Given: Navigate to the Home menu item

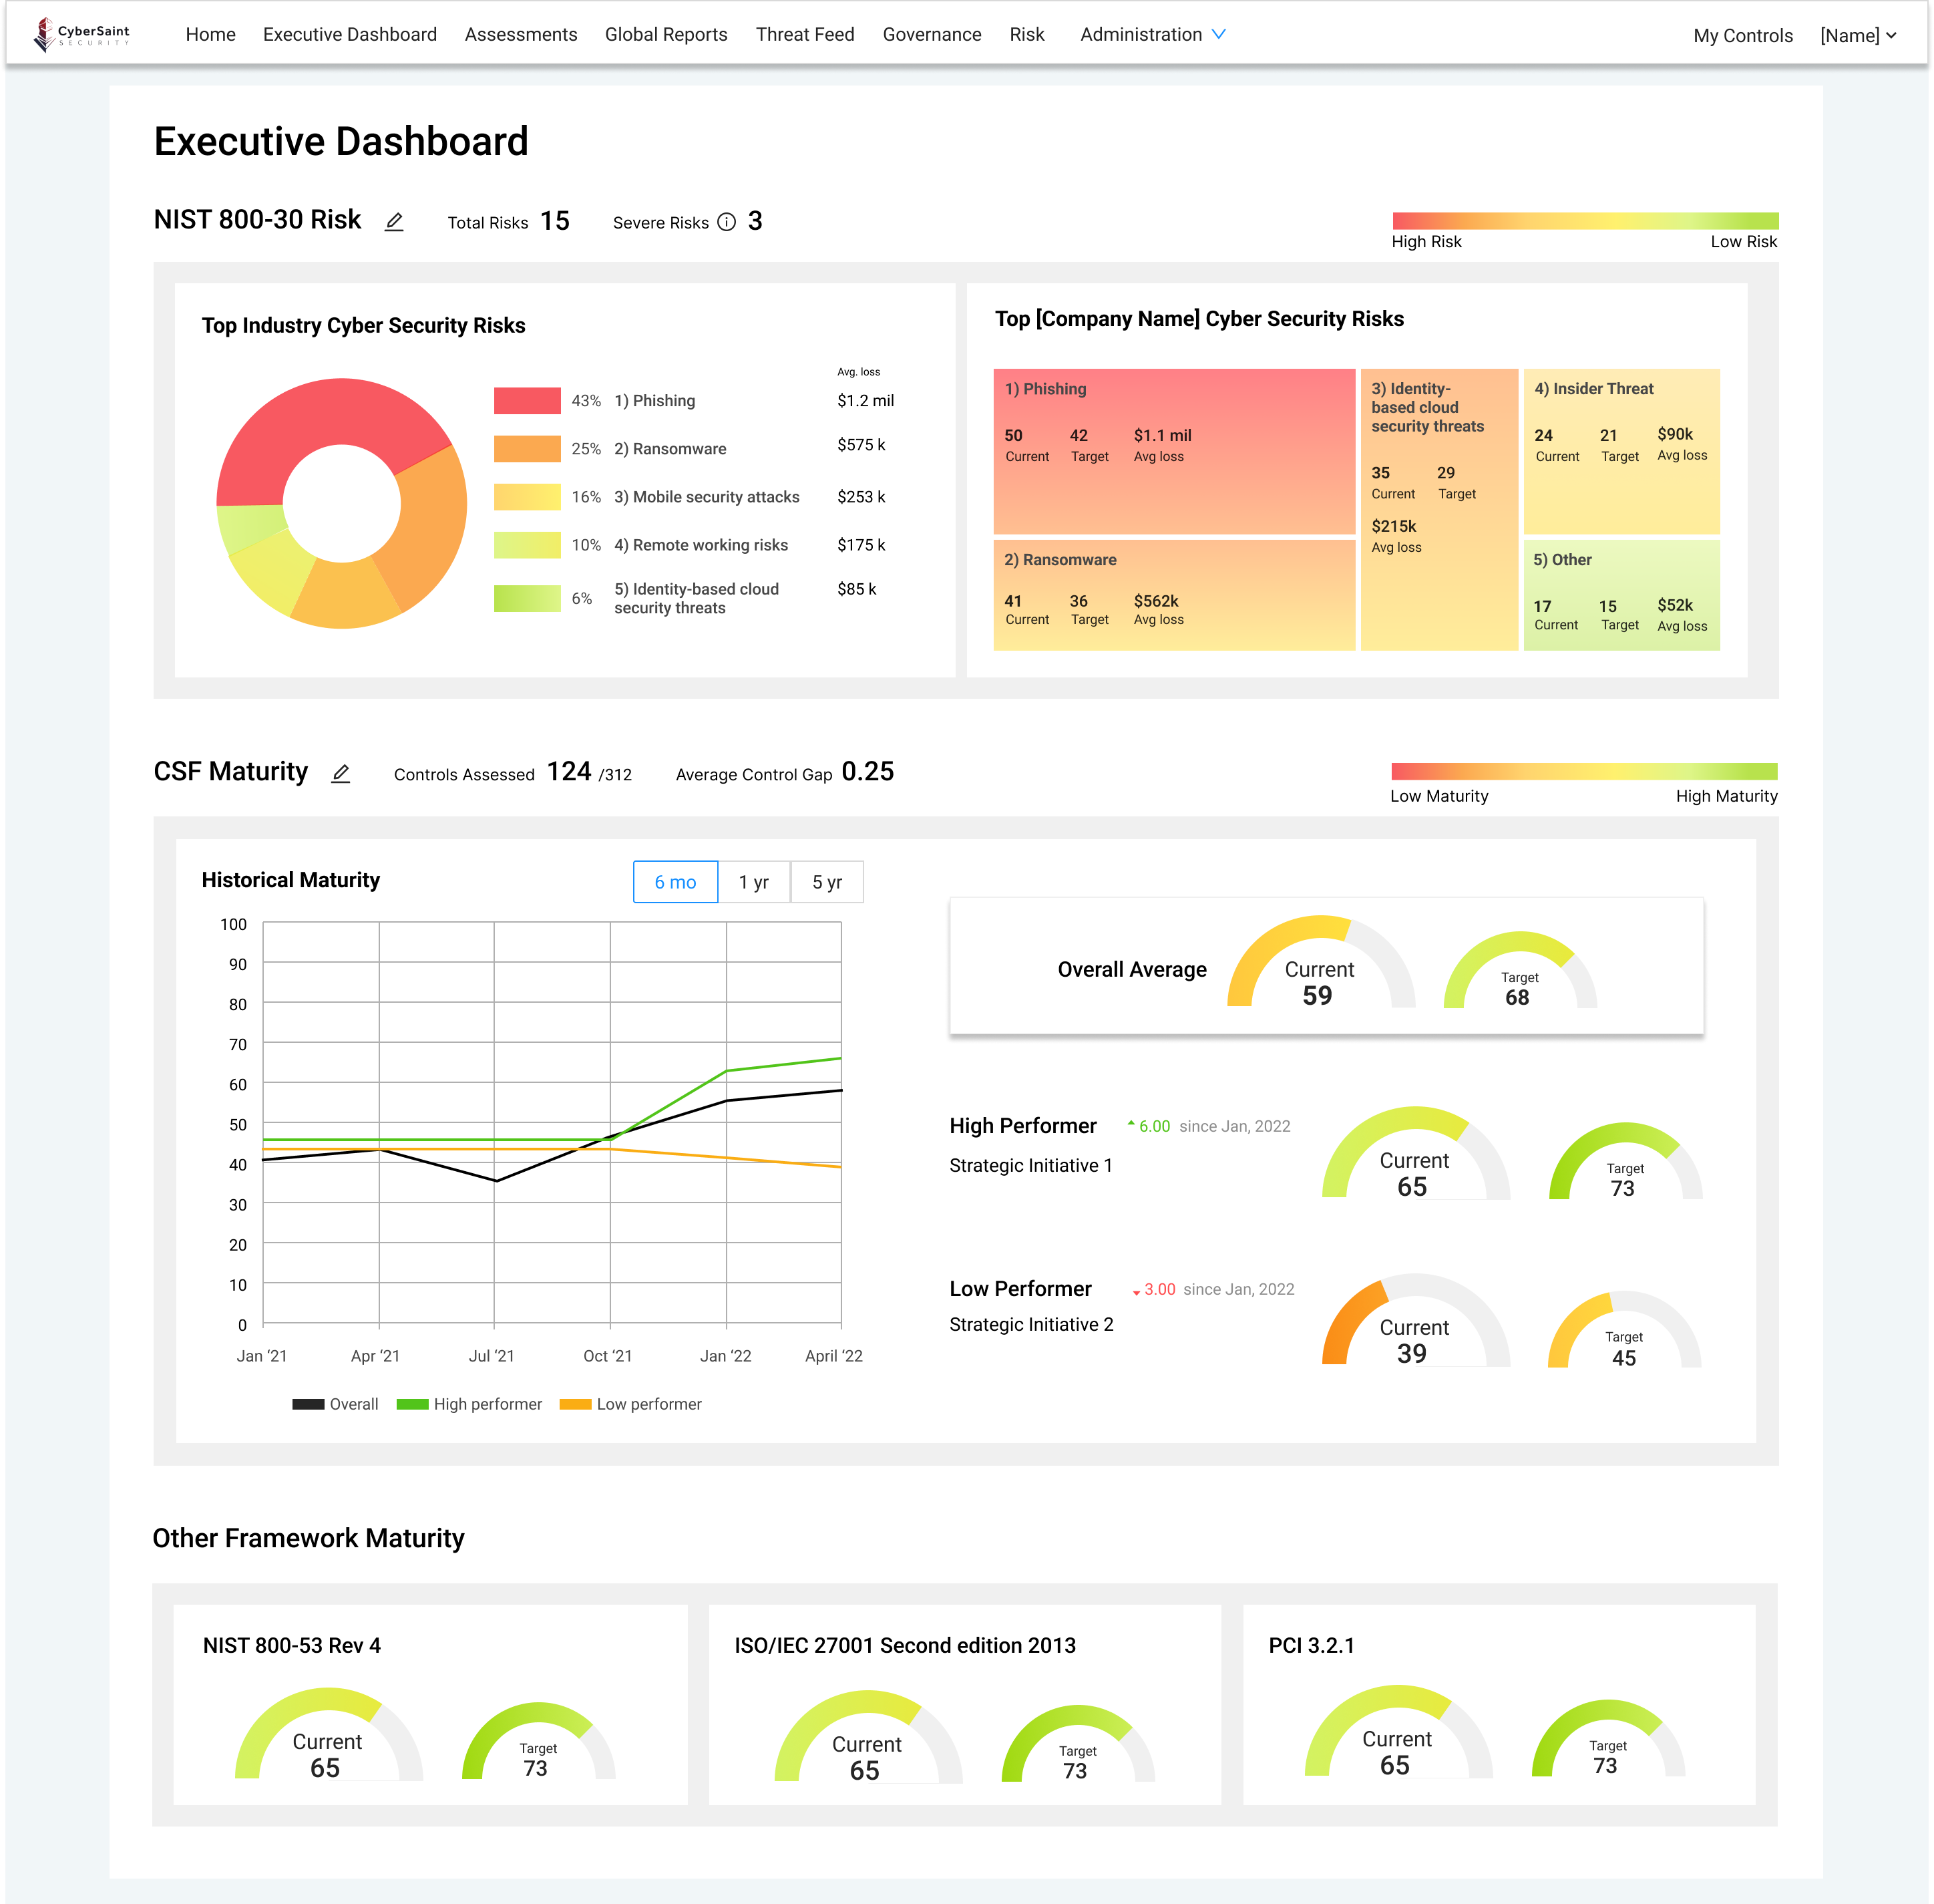Looking at the screenshot, I should [210, 34].
